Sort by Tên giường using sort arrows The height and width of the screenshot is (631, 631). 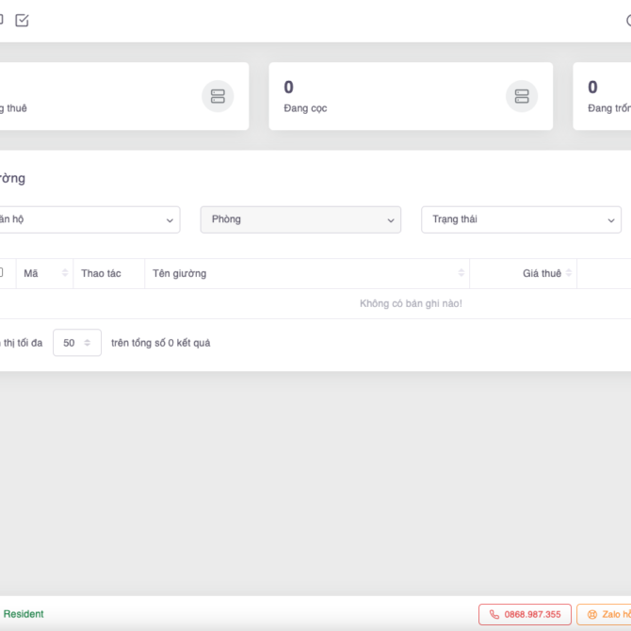(461, 273)
